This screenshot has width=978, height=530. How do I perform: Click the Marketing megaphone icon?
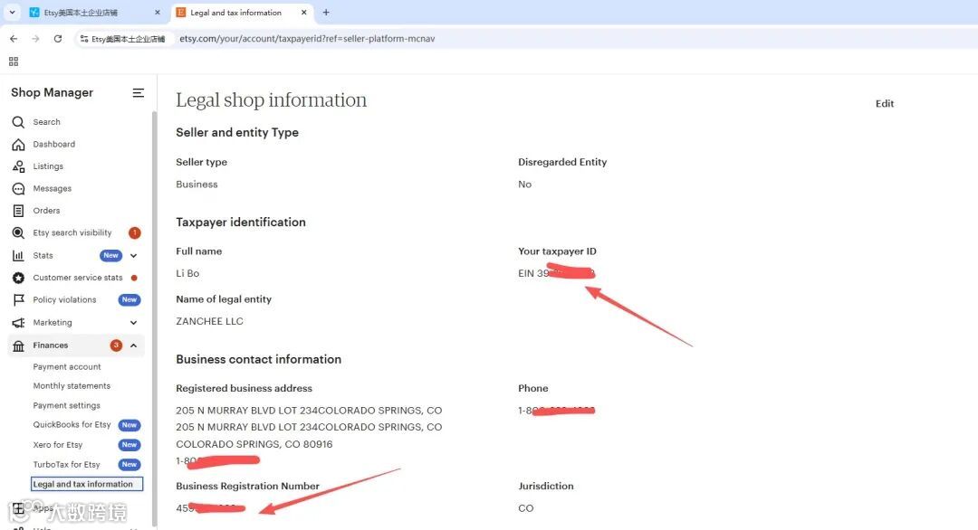click(18, 323)
